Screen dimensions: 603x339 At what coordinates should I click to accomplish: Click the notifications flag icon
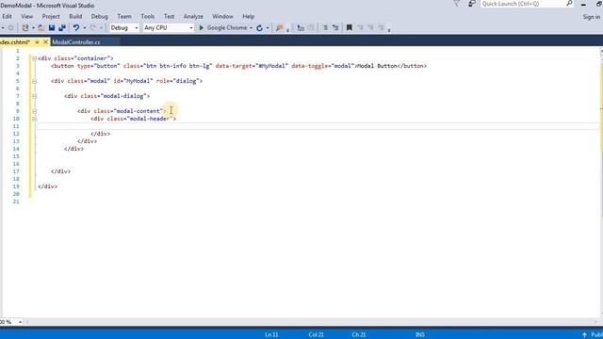pyautogui.click(x=456, y=4)
